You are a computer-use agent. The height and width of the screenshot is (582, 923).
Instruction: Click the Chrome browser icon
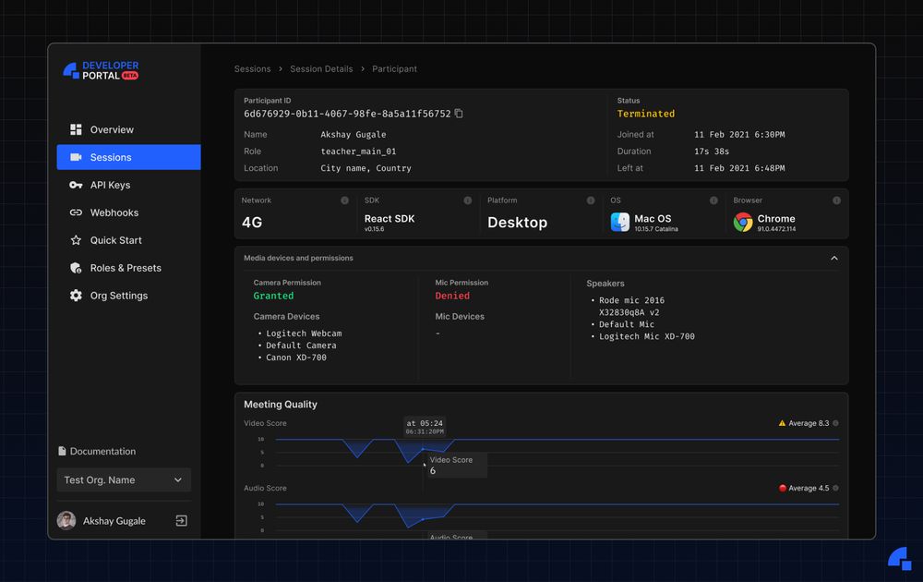743,222
